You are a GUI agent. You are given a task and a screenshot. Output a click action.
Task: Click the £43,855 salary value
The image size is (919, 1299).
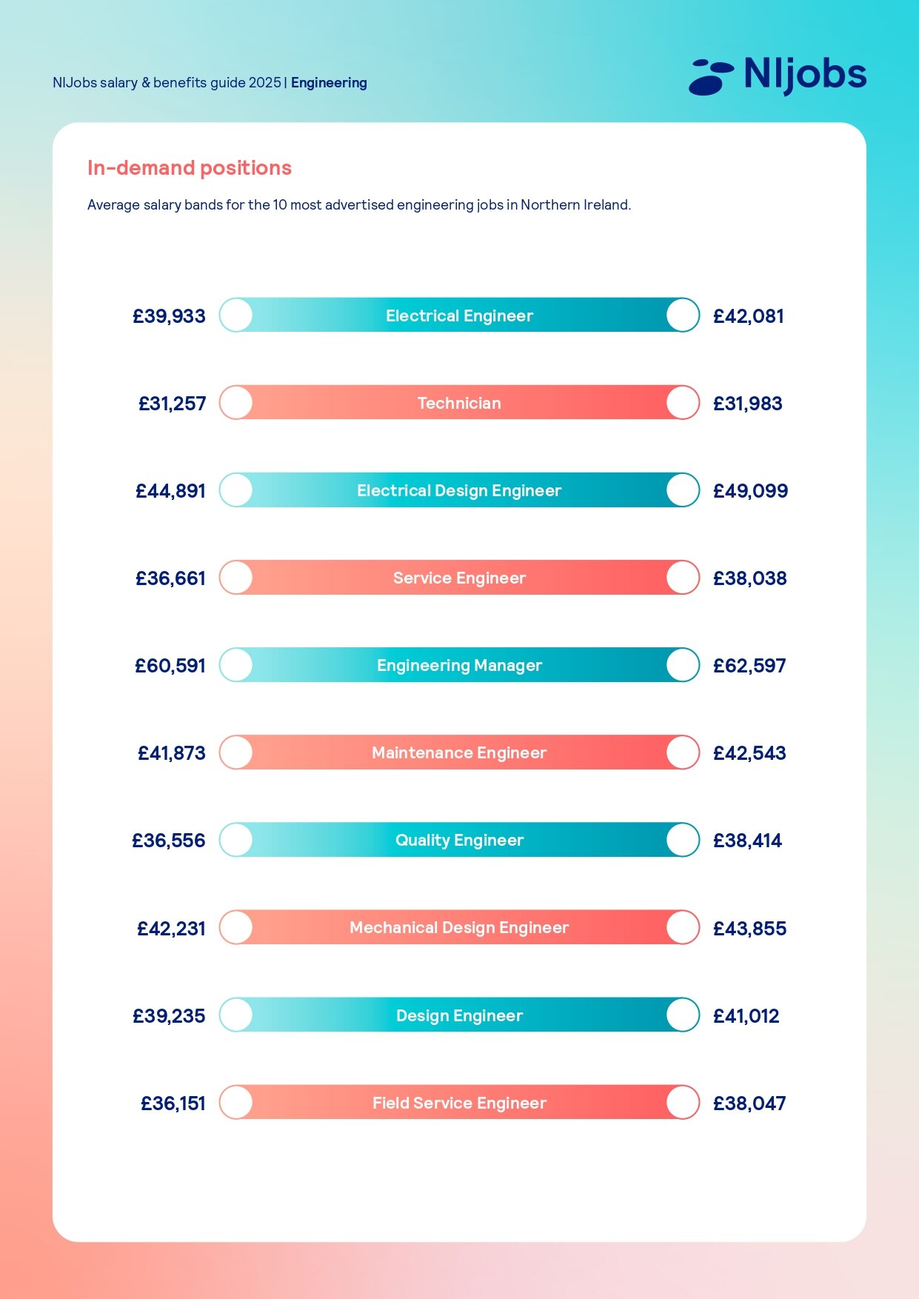[x=749, y=929]
